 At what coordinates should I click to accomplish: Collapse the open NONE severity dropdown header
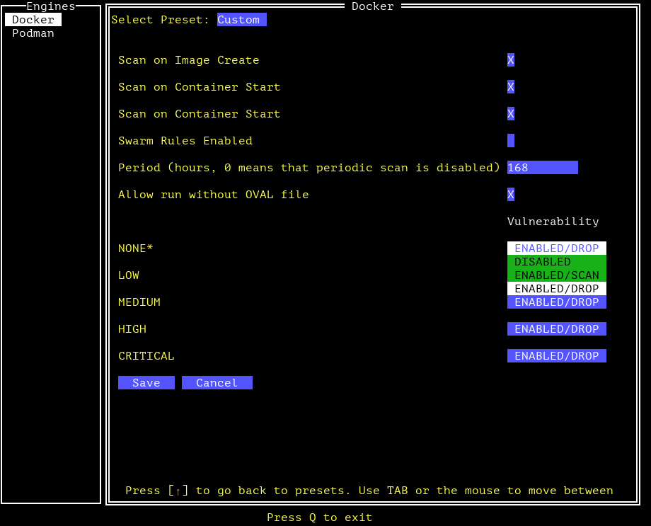[556, 248]
